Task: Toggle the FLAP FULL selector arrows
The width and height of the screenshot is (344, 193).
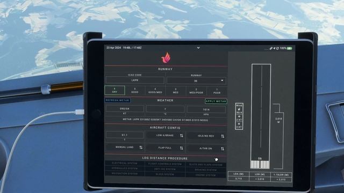Action: coord(182,148)
